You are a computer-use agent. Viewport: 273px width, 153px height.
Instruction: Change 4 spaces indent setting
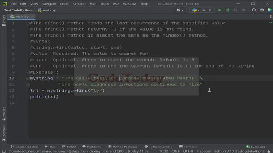pos(203,151)
